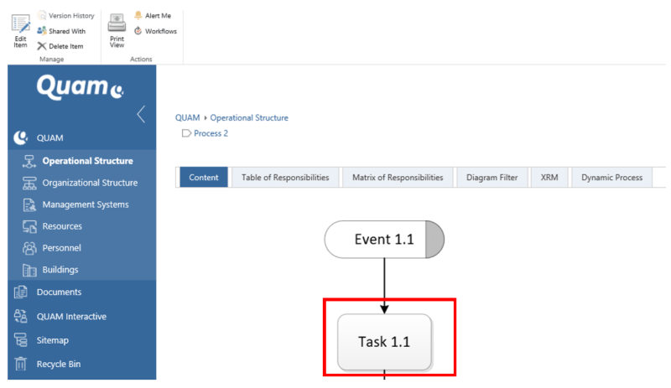Select the Task 1.1 diagram node
Viewport: 671px width, 388px height.
click(x=384, y=342)
